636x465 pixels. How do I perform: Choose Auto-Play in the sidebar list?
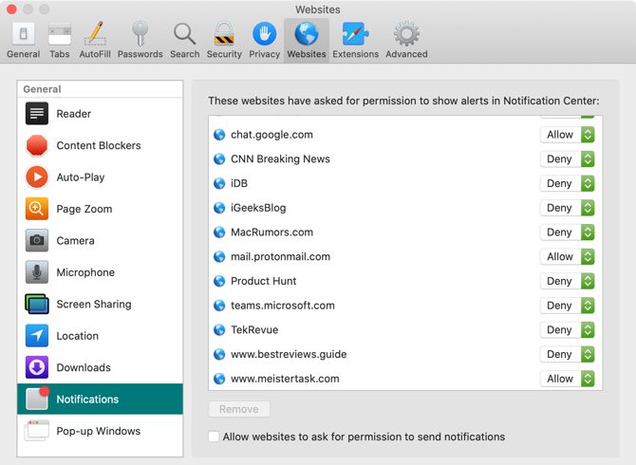(x=80, y=177)
